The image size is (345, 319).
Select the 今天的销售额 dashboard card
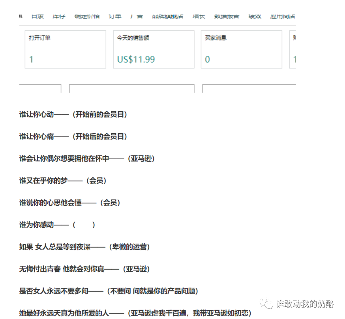pyautogui.click(x=154, y=49)
